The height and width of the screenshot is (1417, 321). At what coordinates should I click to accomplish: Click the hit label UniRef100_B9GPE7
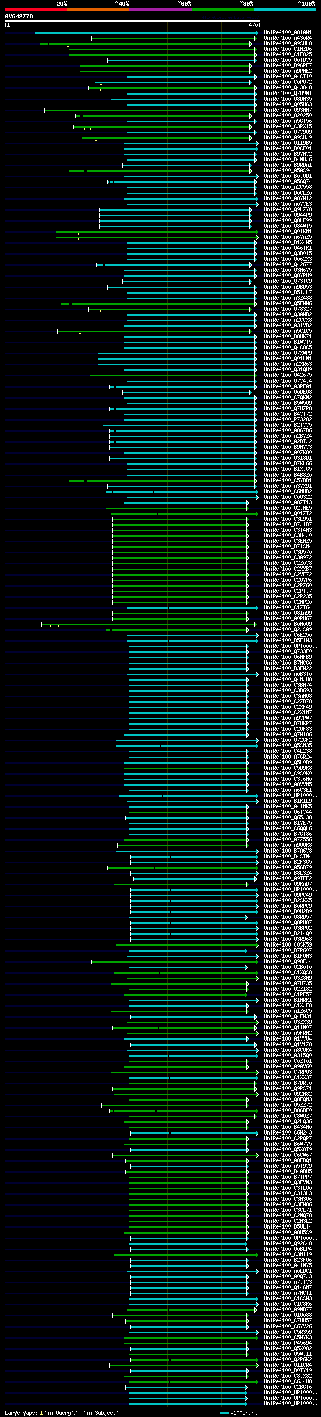[x=288, y=65]
